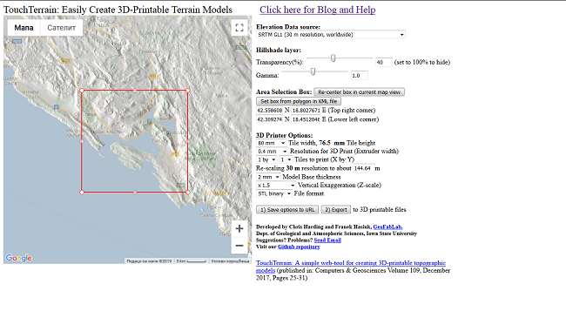Open the X tiles '1 by' dropdown
The height and width of the screenshot is (318, 566).
(266, 159)
